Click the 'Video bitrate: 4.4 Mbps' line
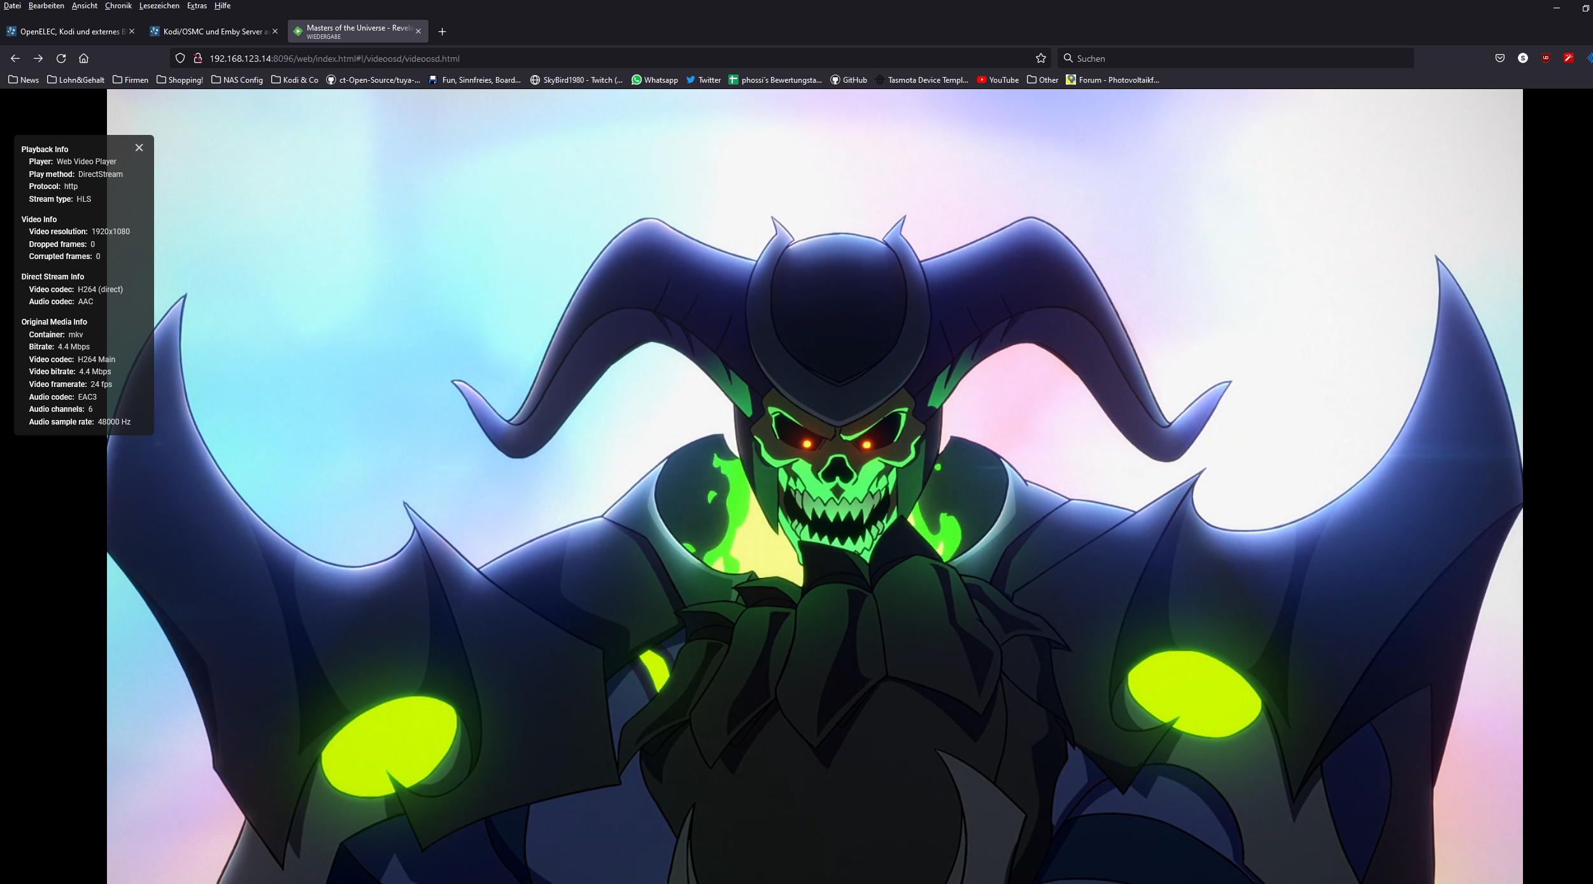Screen dimensions: 1593x884 [x=70, y=372]
